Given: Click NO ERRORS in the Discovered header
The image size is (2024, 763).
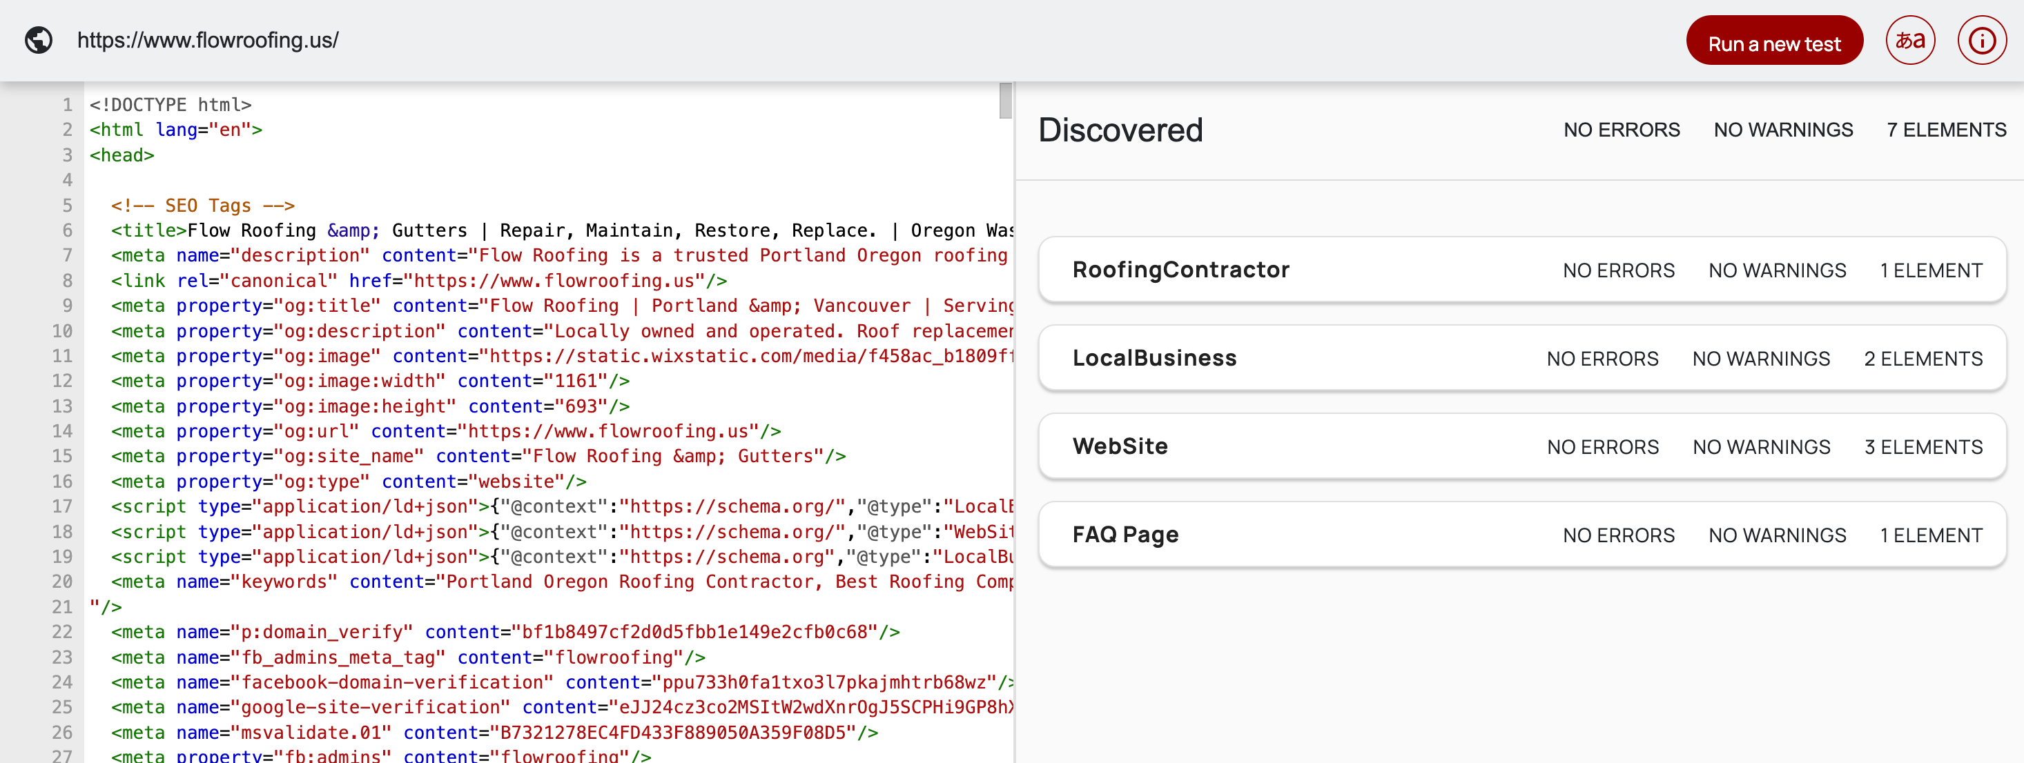Looking at the screenshot, I should coord(1621,130).
